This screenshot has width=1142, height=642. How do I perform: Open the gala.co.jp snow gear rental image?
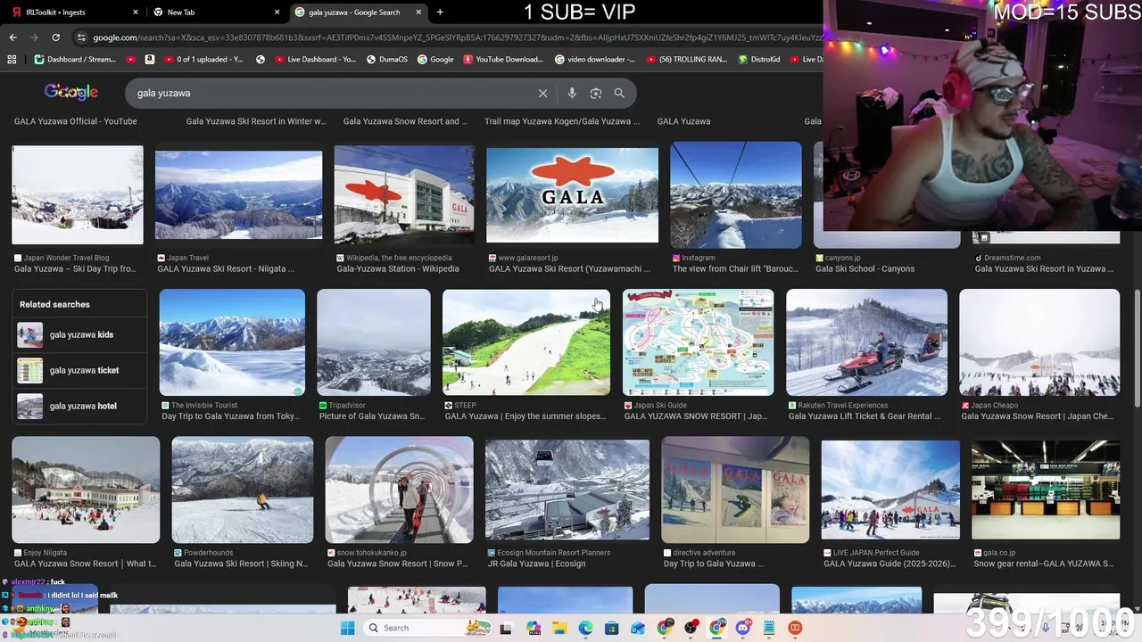pyautogui.click(x=1045, y=490)
